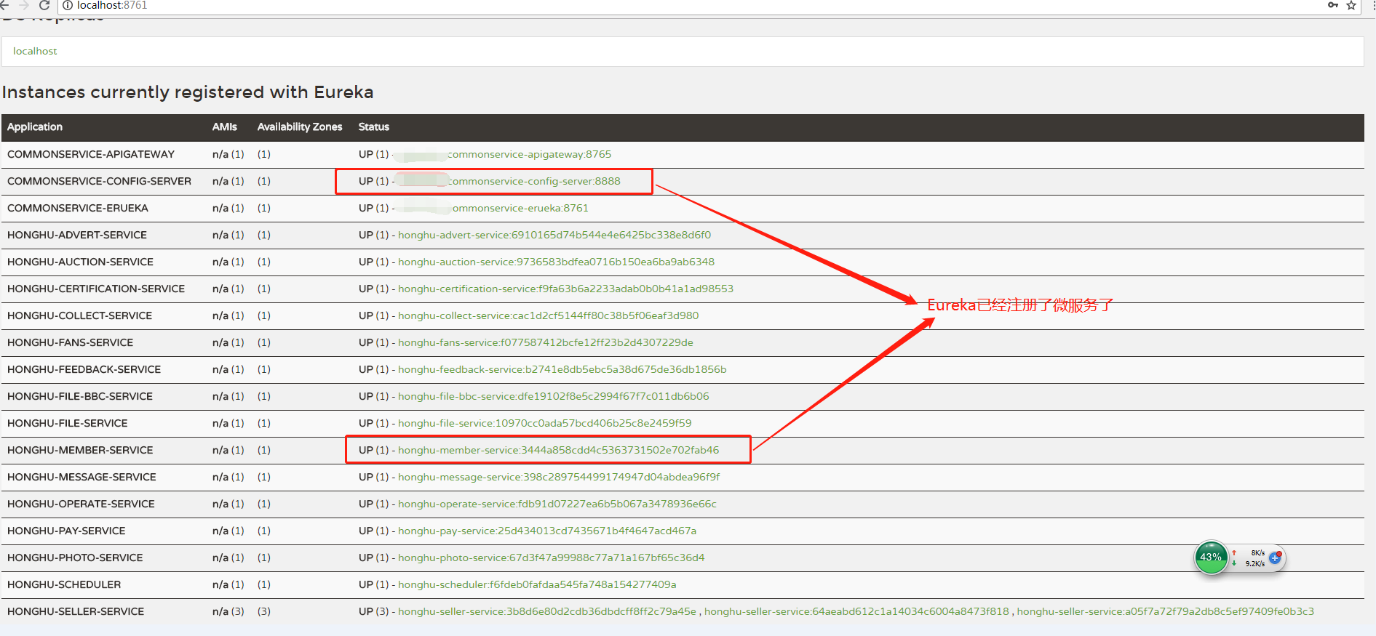Select the HONGHU-FANS-SERVICE application name

pyautogui.click(x=71, y=342)
